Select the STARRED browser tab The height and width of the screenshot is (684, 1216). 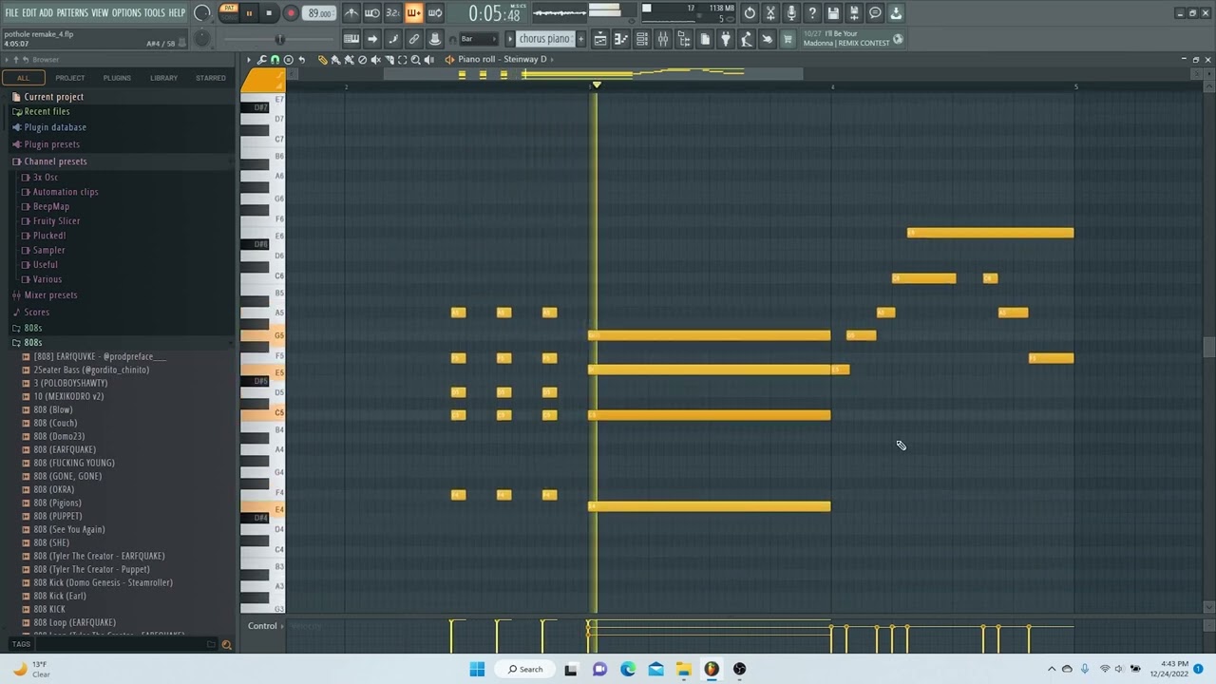(x=211, y=78)
